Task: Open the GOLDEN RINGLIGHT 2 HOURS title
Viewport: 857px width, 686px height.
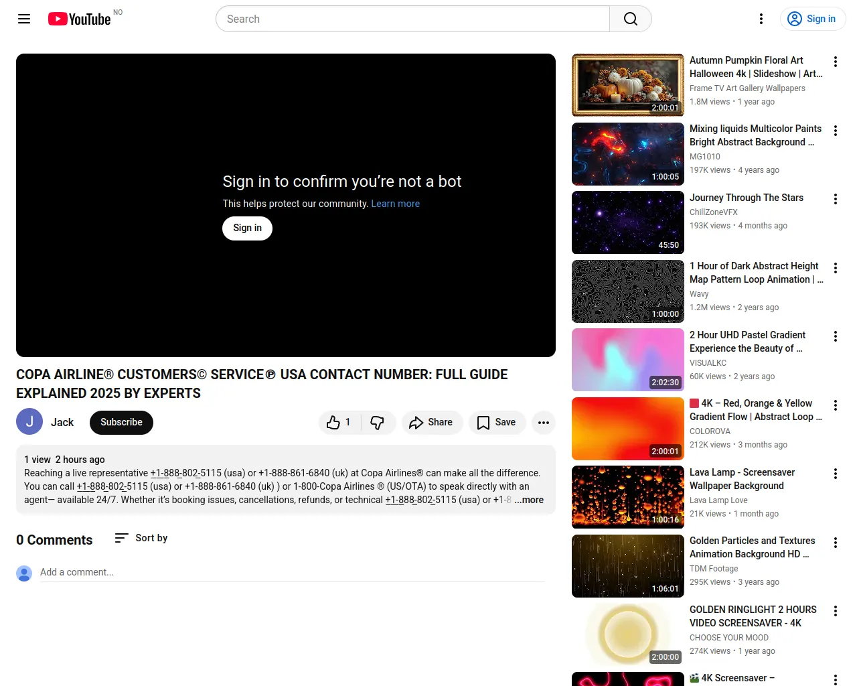Action: [x=753, y=616]
